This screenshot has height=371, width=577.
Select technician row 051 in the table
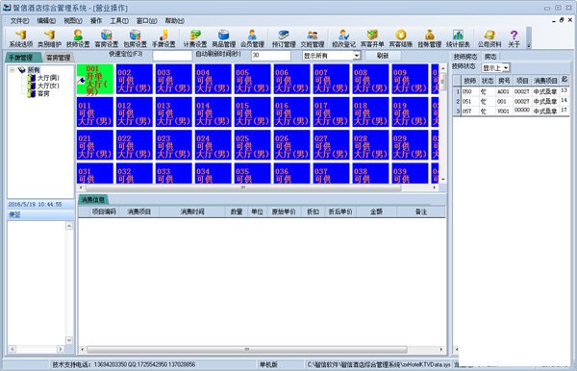(x=512, y=101)
